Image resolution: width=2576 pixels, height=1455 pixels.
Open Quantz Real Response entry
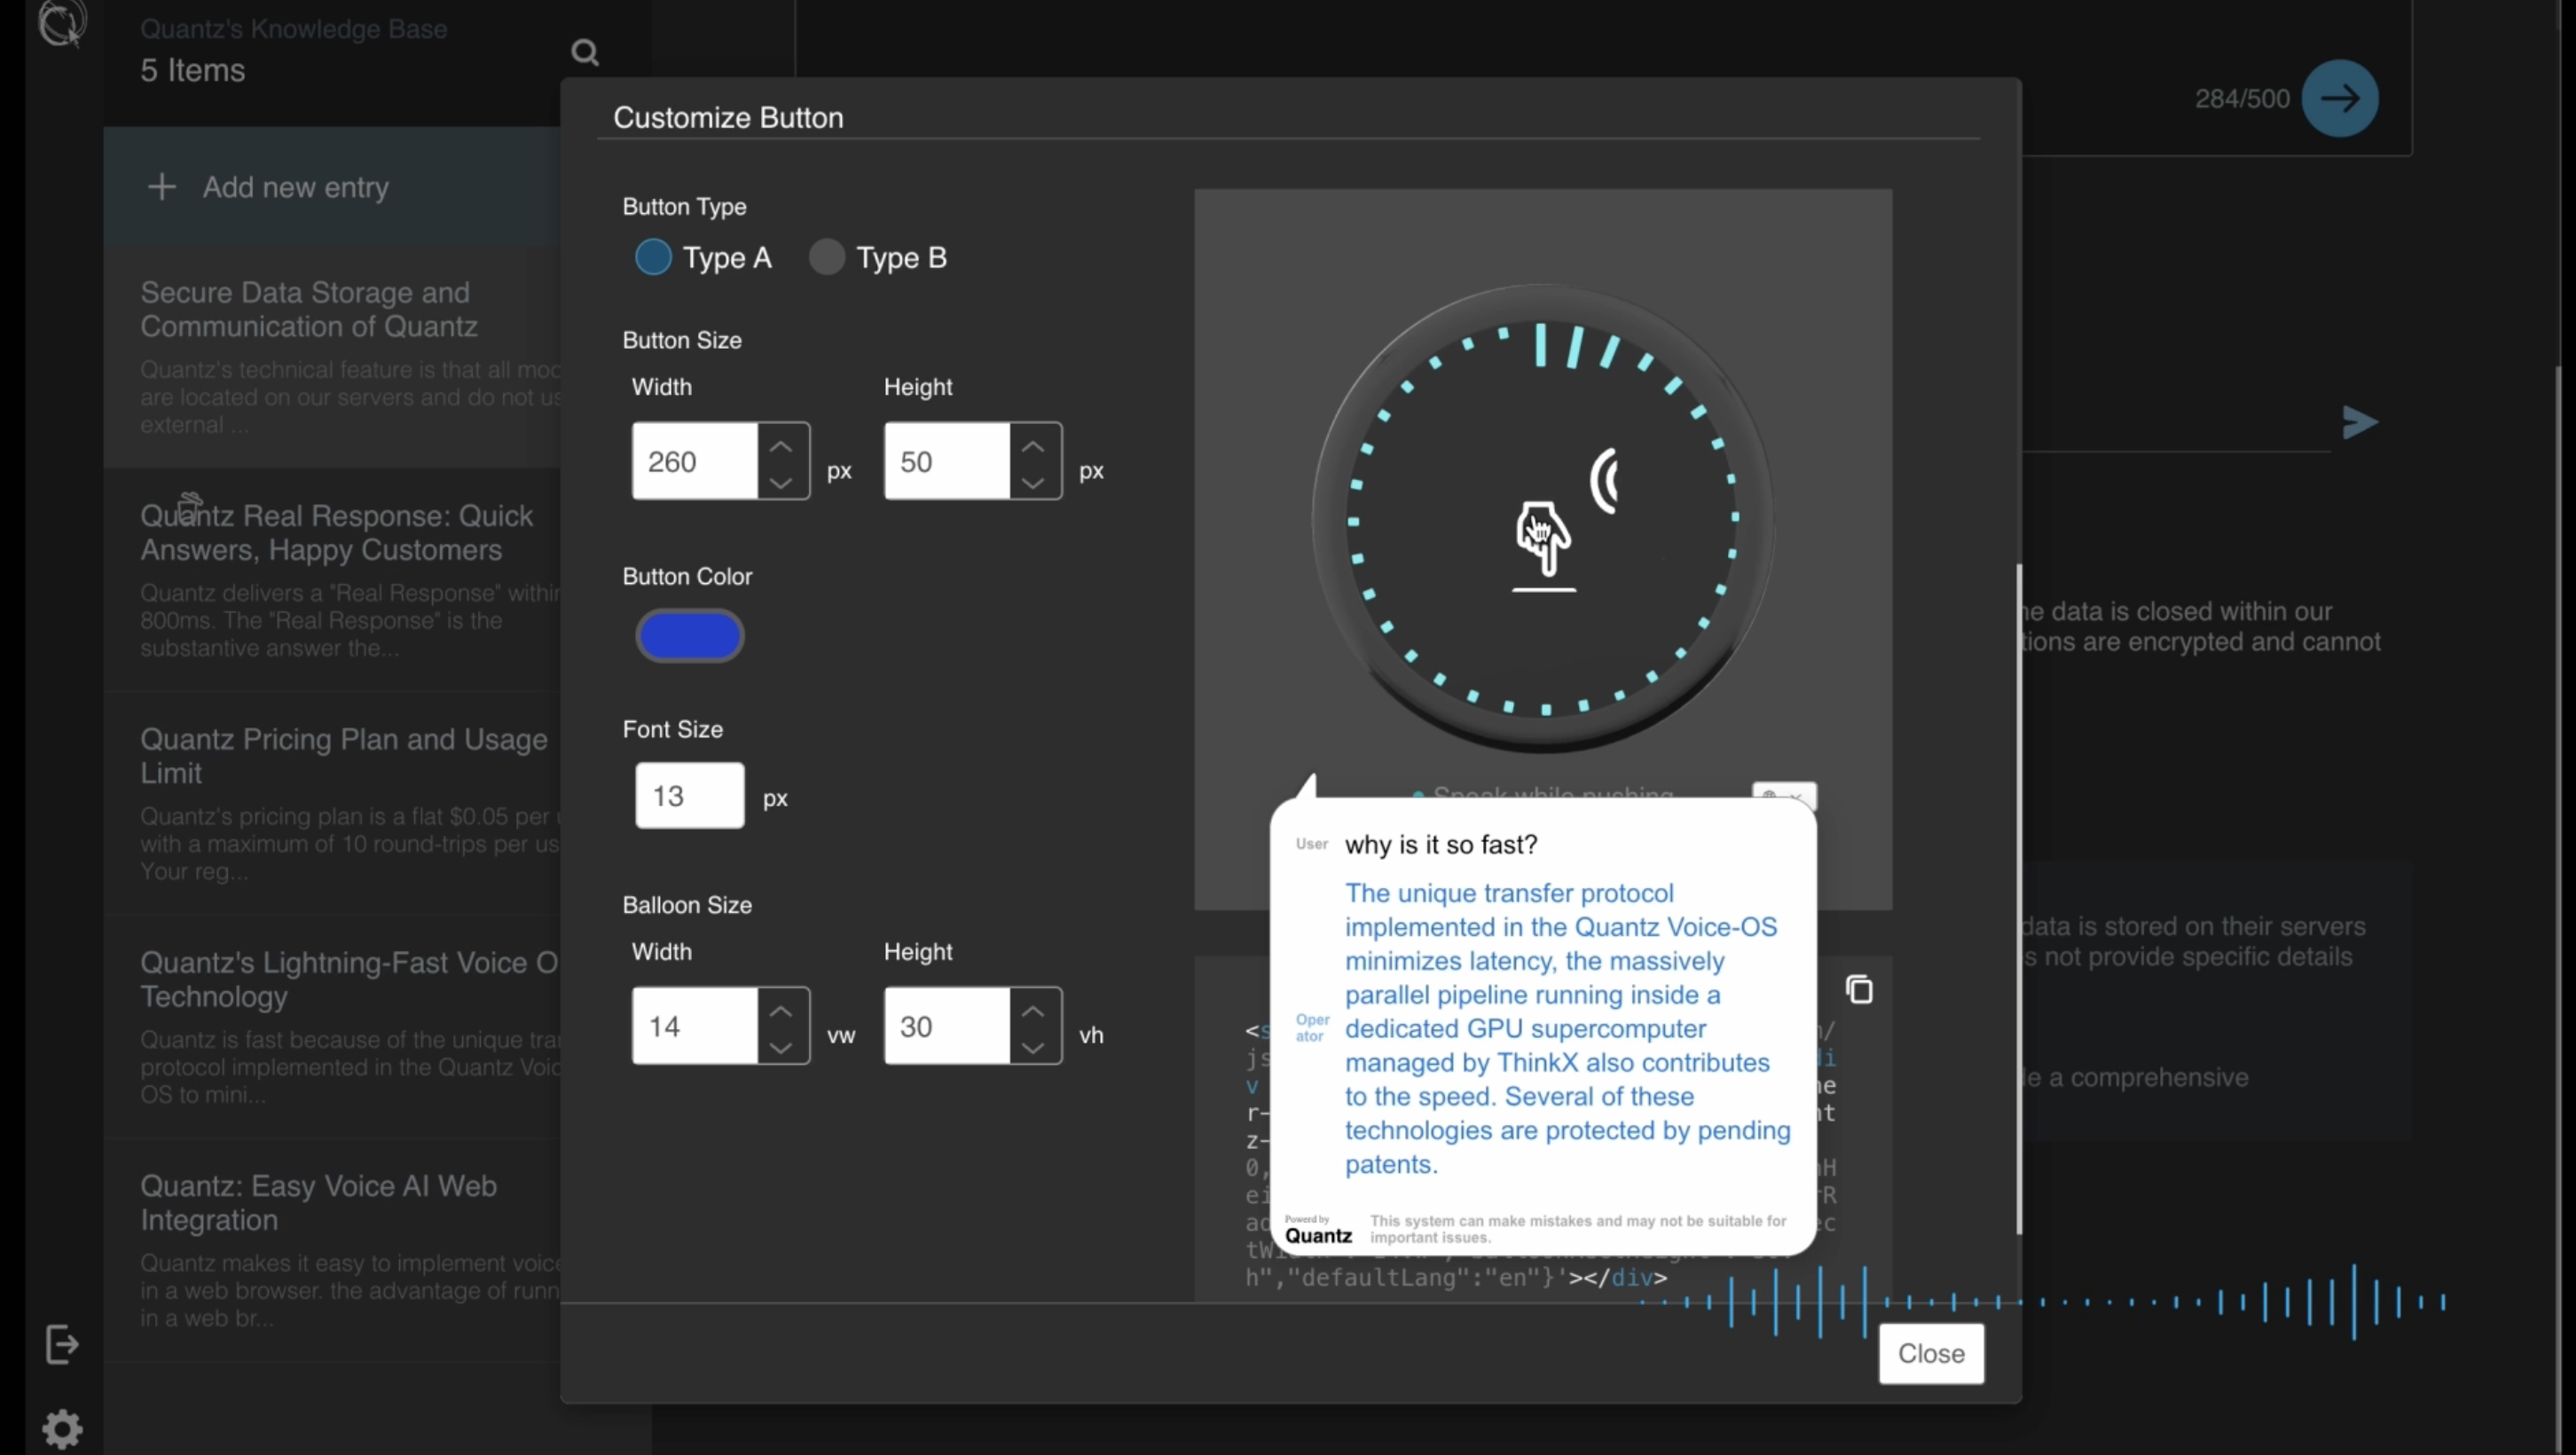point(333,580)
